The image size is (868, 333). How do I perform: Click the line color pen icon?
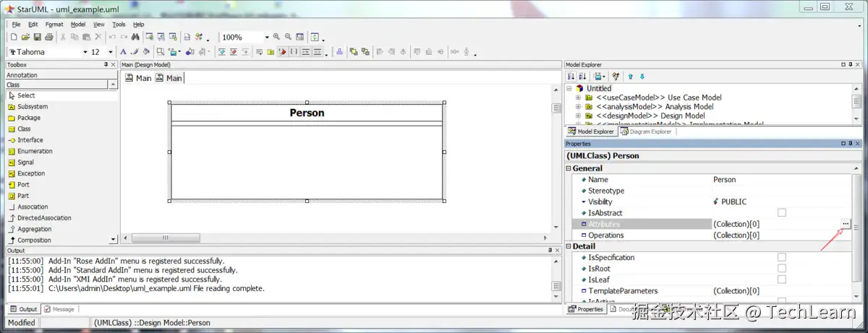click(134, 52)
